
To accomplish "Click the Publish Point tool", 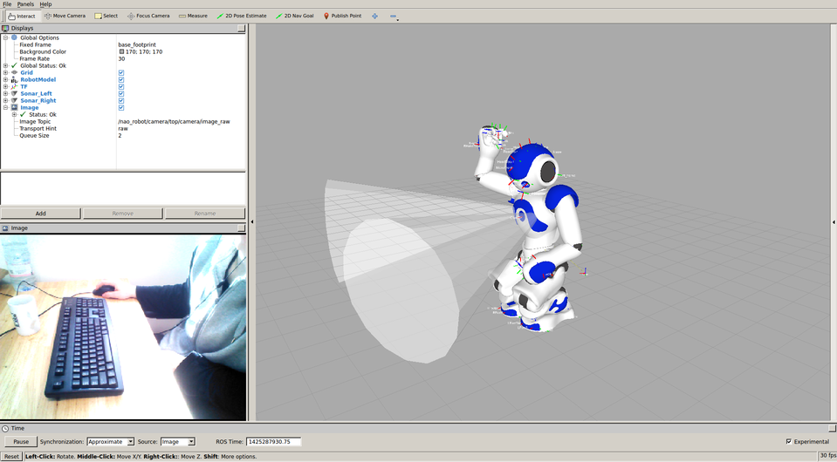I will [x=342, y=16].
